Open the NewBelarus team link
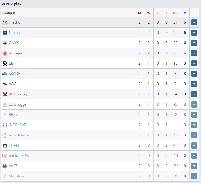The height and width of the screenshot is (183, 201). 19,135
